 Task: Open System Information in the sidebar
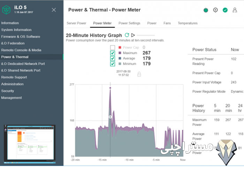pos(16,30)
